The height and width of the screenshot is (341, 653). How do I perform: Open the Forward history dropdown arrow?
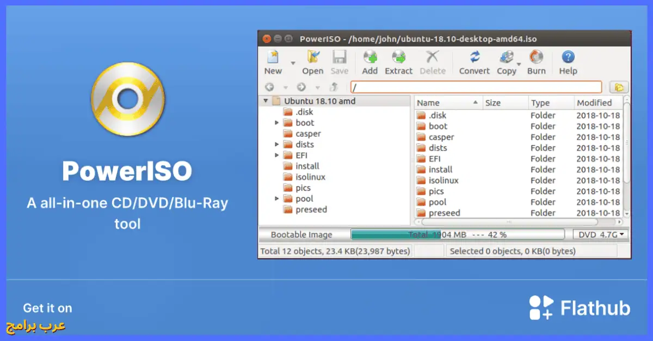[x=317, y=87]
